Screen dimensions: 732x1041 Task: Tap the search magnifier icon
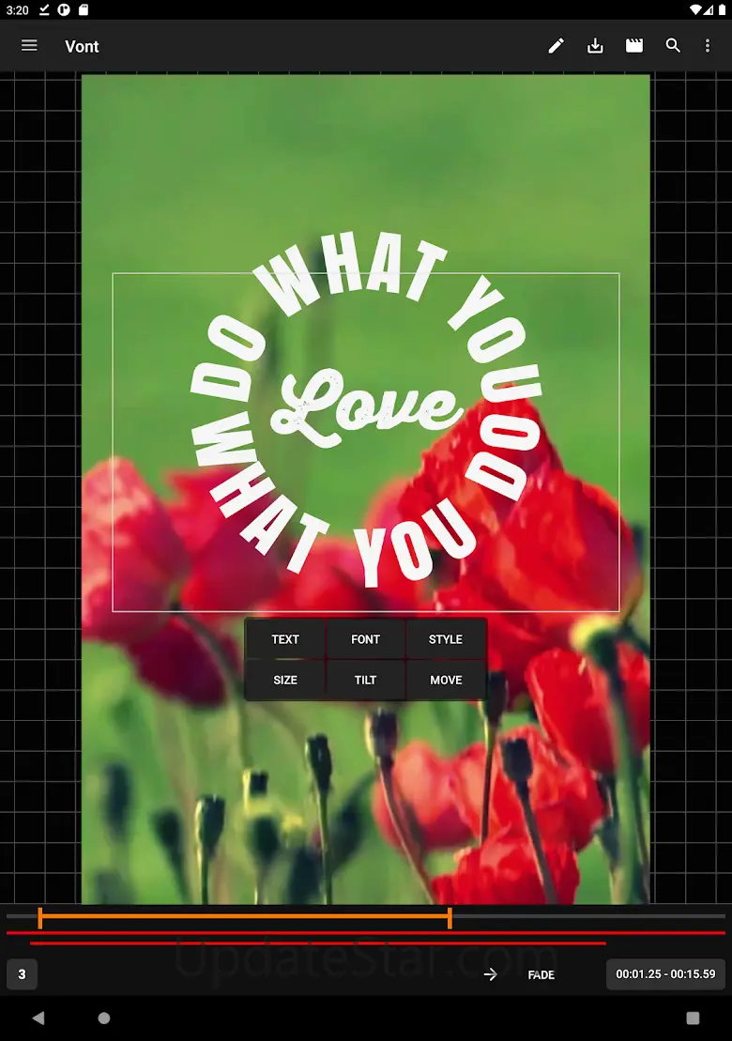pyautogui.click(x=673, y=46)
